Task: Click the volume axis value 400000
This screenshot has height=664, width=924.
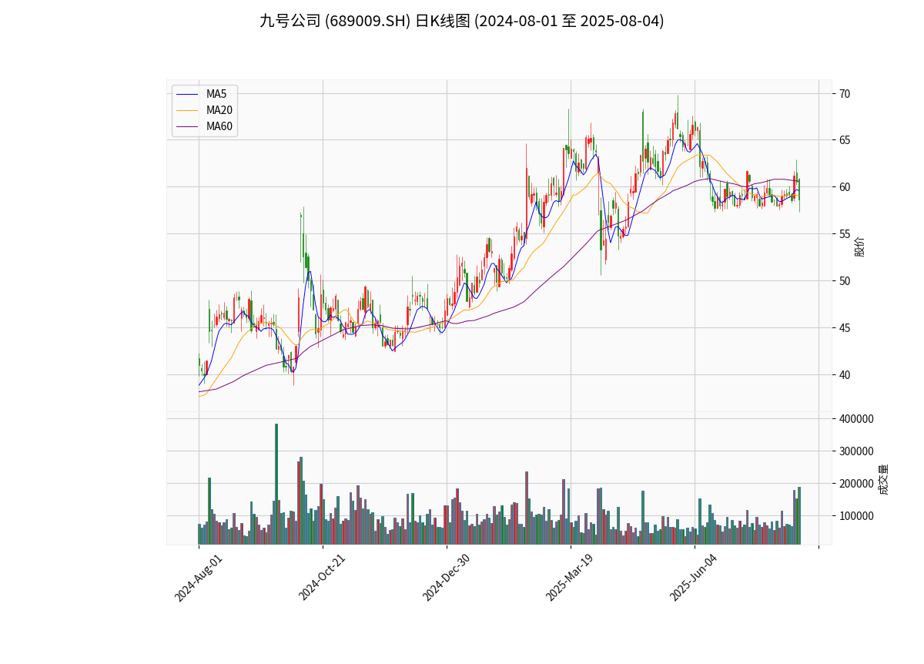Action: (x=856, y=419)
